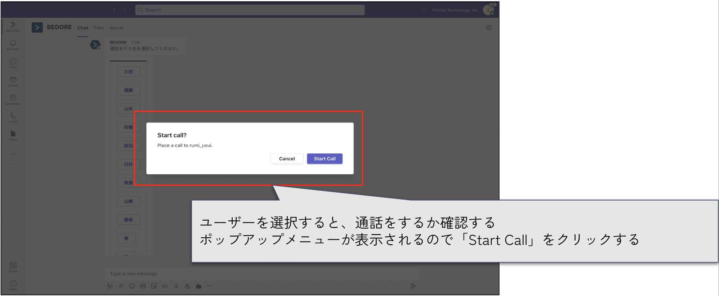Viewport: 719px width, 296px height.
Task: Confirm with the Start Call button
Action: (325, 159)
